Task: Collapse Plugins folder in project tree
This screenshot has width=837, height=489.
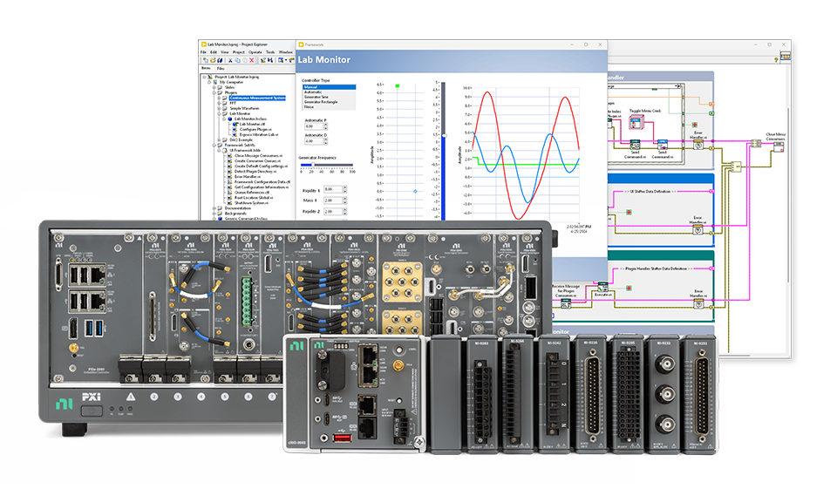Action: coord(214,92)
